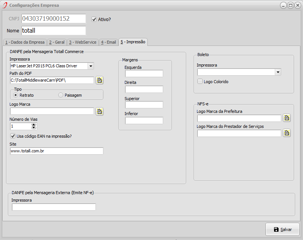Screen dimensions: 303x240
Task: Select the Retrato orientation option
Action: coord(16,95)
